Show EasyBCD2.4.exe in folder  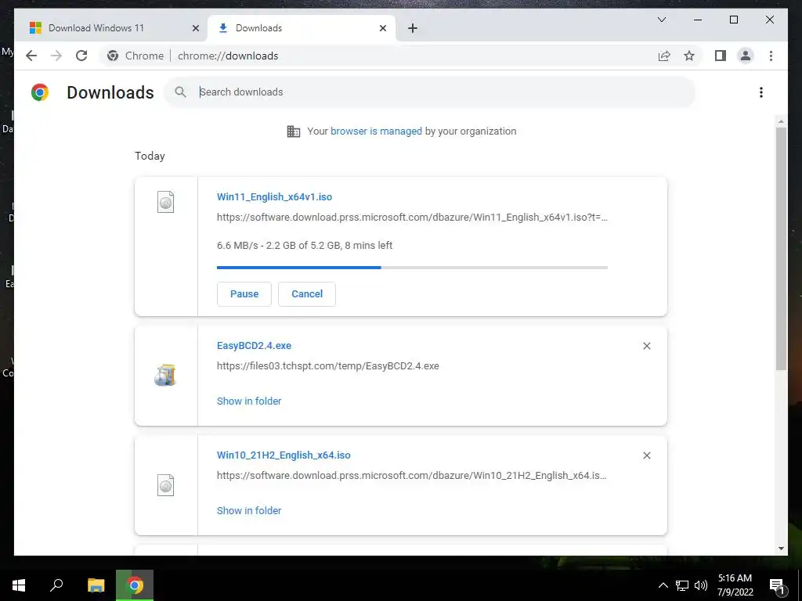point(248,401)
